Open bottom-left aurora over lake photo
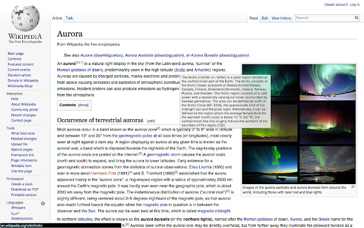The height and width of the screenshot is (228, 364). [x=270, y=165]
